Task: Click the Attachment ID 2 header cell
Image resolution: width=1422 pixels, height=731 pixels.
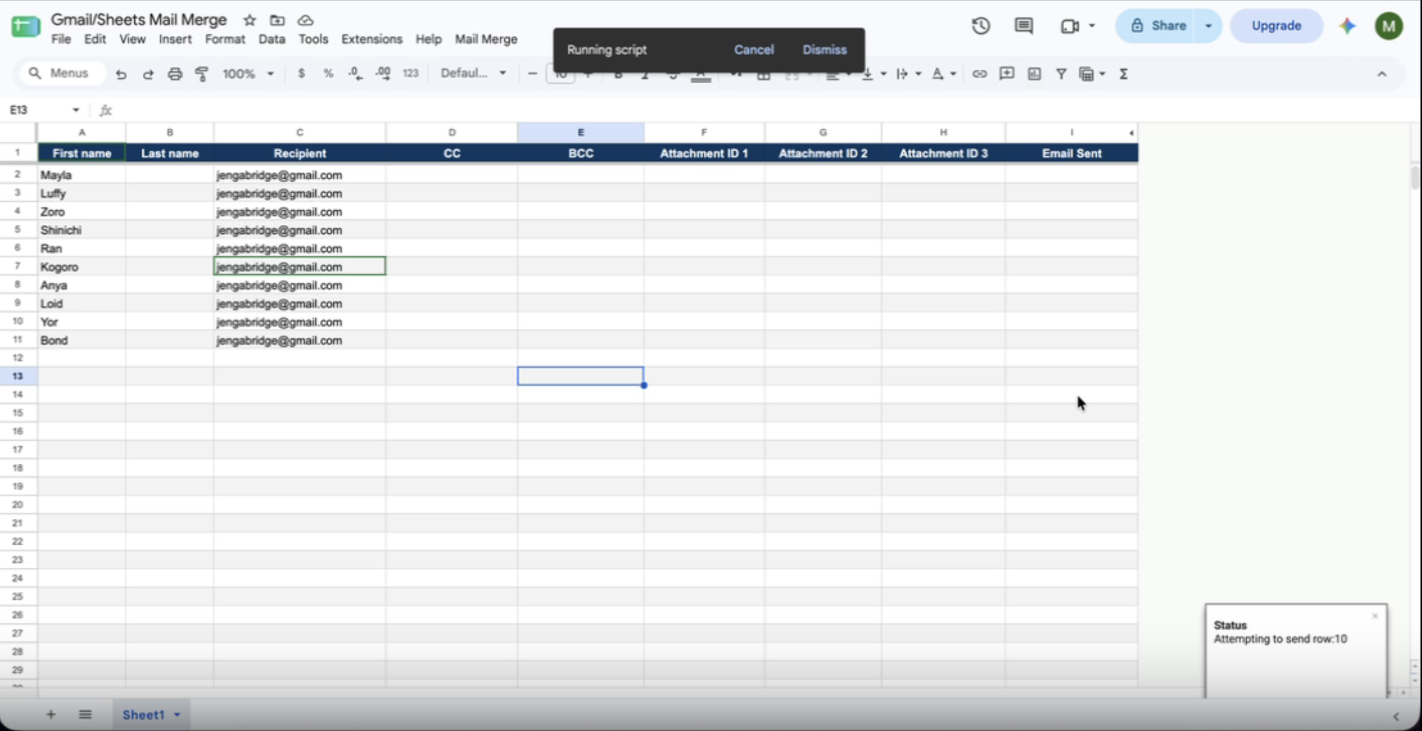Action: pyautogui.click(x=823, y=154)
